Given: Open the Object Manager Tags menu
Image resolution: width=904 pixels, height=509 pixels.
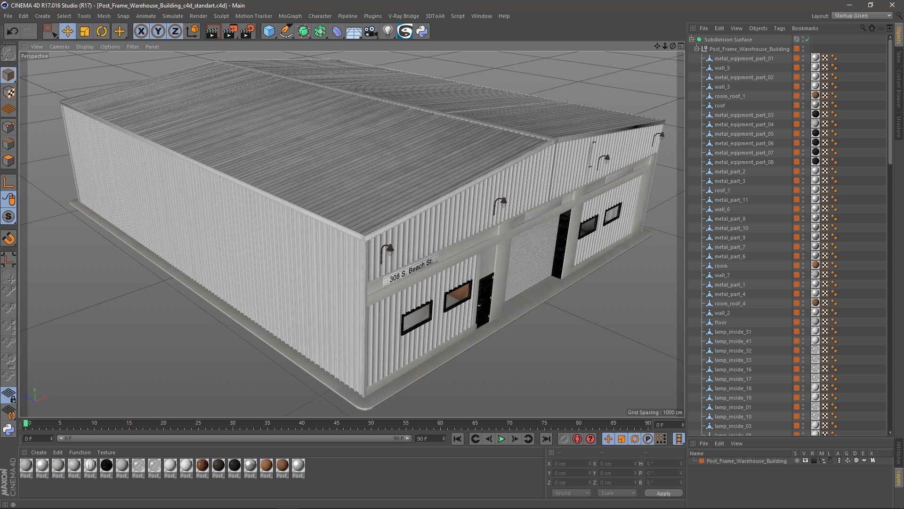Looking at the screenshot, I should pos(779,28).
